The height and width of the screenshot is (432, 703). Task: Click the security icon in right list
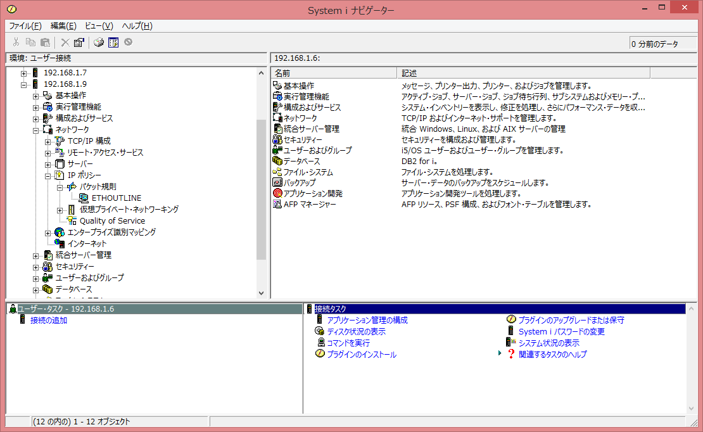[x=277, y=139]
